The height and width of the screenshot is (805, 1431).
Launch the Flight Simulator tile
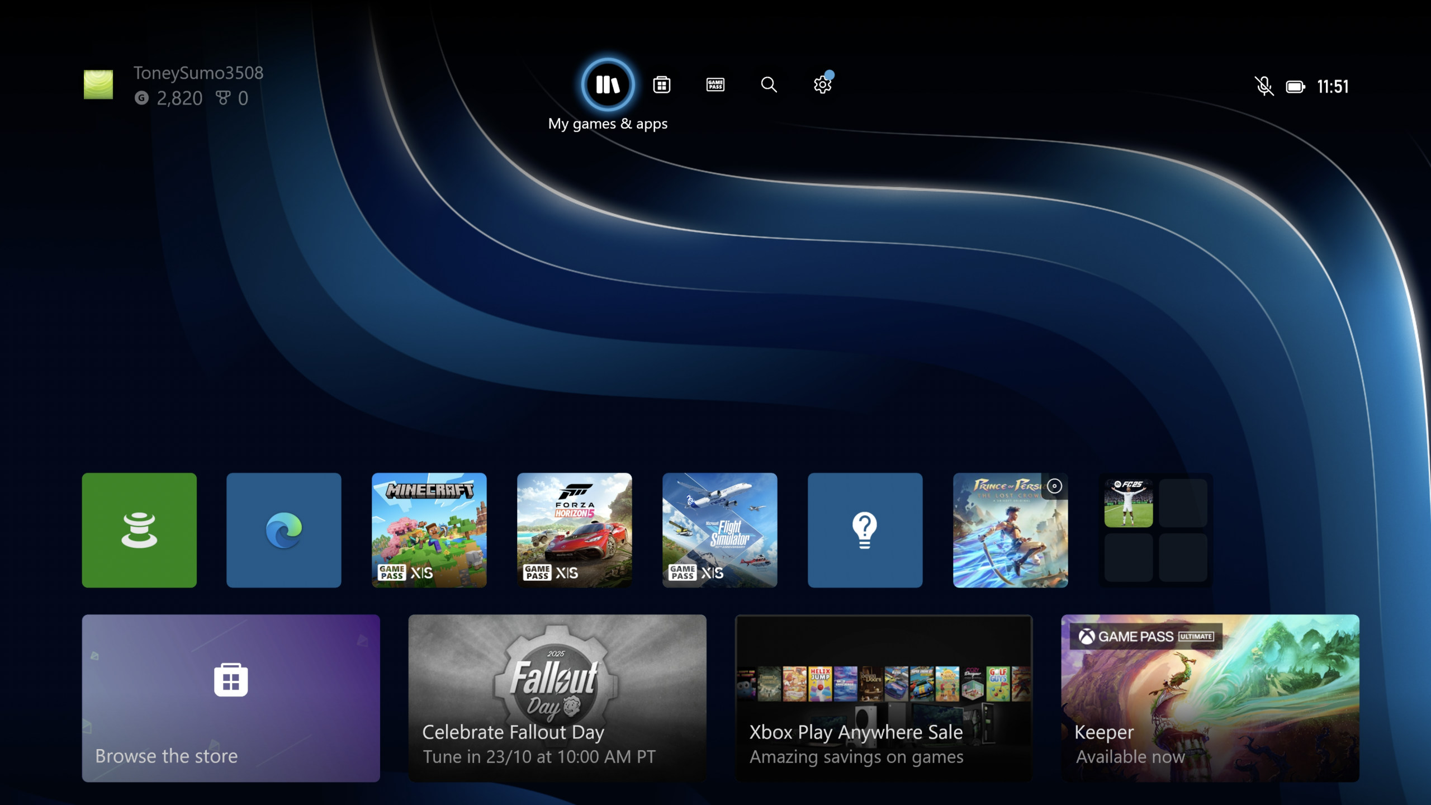point(720,530)
